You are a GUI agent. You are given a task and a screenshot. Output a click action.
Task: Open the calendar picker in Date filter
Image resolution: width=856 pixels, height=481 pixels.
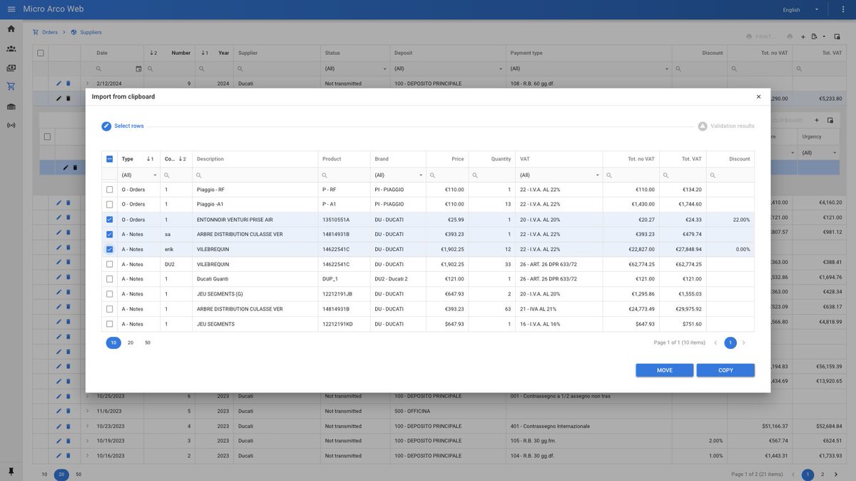click(x=138, y=69)
